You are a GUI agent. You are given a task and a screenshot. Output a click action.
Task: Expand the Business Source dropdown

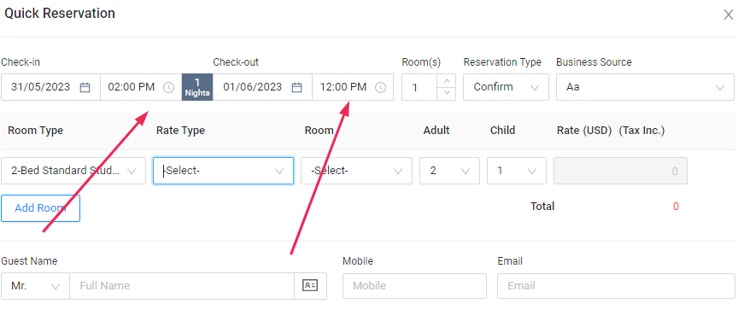coord(645,87)
